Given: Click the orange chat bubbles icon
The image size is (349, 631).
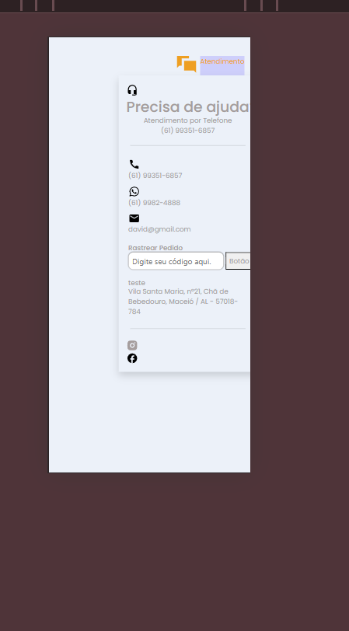Looking at the screenshot, I should click(x=187, y=64).
